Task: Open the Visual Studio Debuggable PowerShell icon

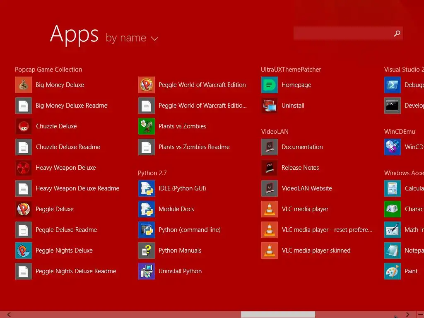Action: click(393, 85)
